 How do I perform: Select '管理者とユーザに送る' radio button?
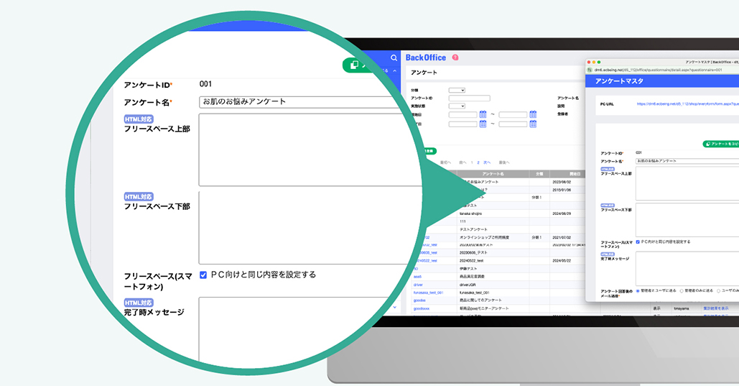coord(638,291)
